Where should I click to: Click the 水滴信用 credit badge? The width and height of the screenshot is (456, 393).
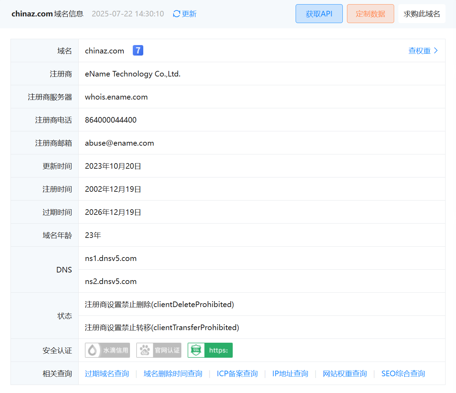pos(107,350)
